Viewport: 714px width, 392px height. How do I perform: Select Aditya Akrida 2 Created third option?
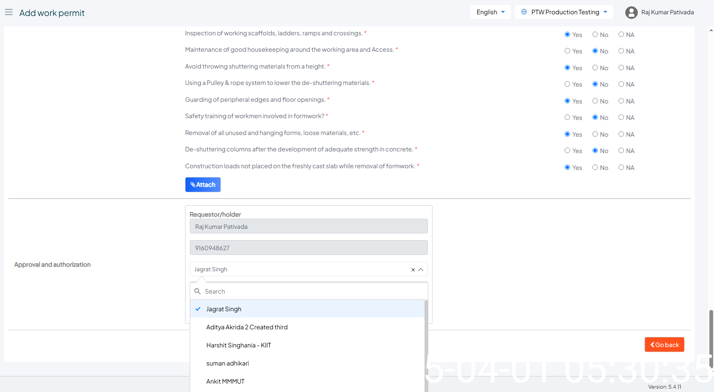[247, 327]
